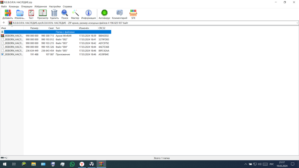Run the Тест archive test tool
The image size is (299, 168).
[x=31, y=14]
